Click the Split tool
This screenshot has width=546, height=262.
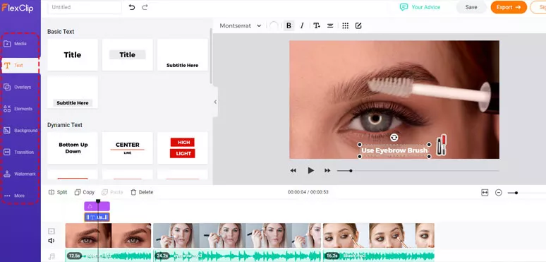[x=57, y=192]
